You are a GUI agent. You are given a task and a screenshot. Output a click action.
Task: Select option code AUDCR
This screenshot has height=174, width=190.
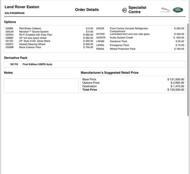(101, 38)
